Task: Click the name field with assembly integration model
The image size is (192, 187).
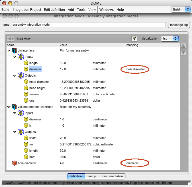Action: (89, 24)
